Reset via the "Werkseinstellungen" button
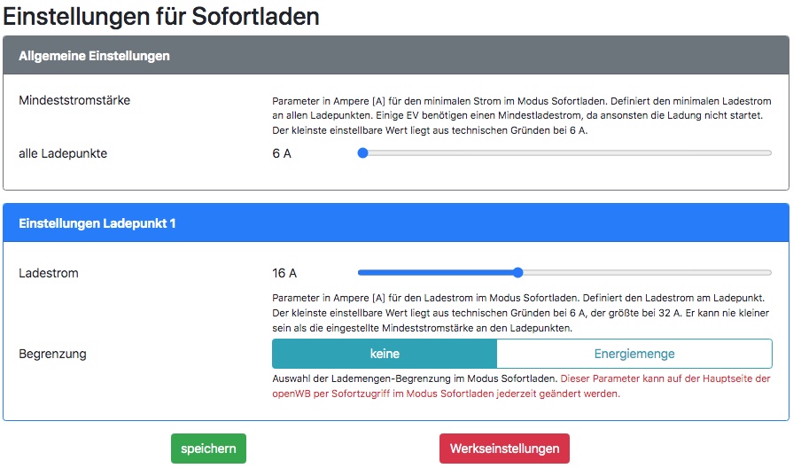Image resolution: width=801 pixels, height=476 pixels. tap(504, 449)
